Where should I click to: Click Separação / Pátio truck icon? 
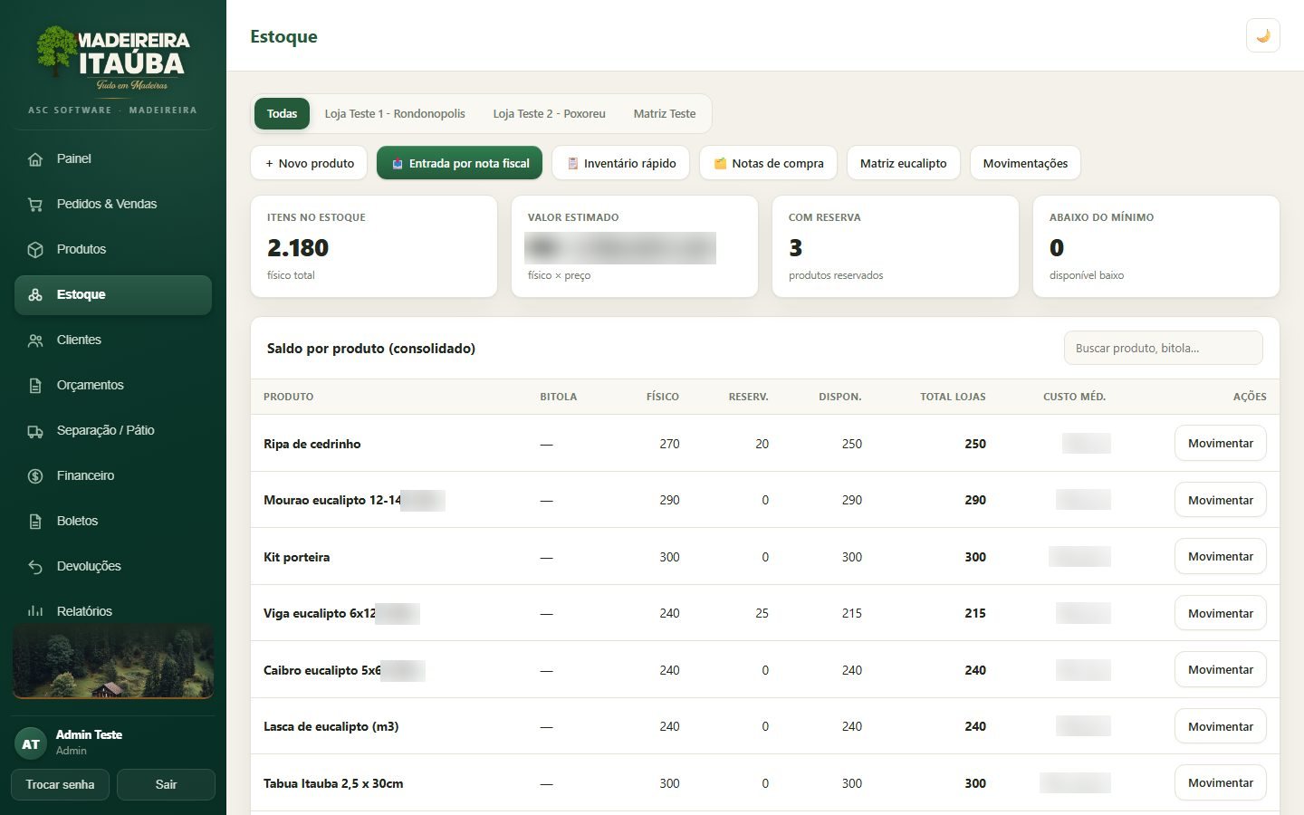[x=35, y=430]
